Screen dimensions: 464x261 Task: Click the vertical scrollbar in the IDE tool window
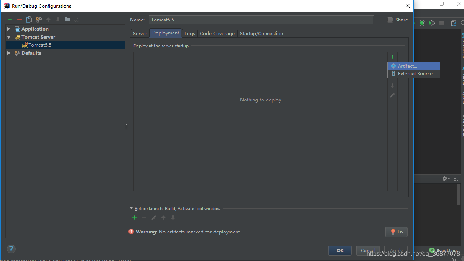click(x=459, y=194)
